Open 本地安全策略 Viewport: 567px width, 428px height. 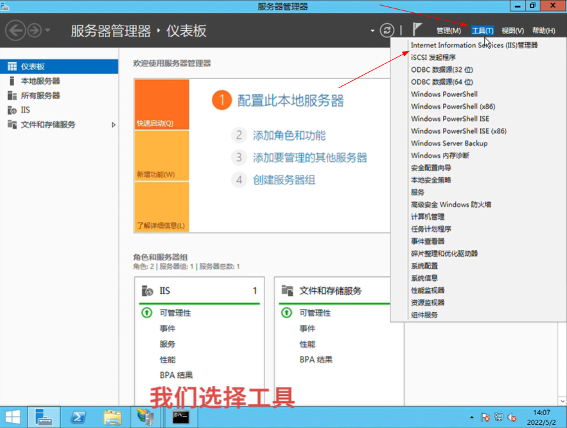pos(431,180)
